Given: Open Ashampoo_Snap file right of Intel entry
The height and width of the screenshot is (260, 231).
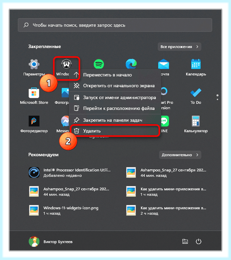Looking at the screenshot, I should 166,172.
